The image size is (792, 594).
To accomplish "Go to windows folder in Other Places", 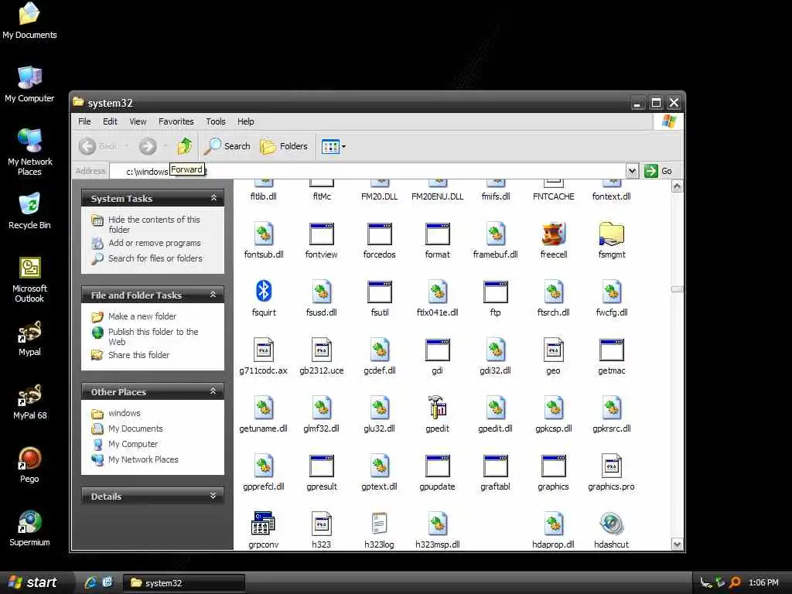I will 124,413.
